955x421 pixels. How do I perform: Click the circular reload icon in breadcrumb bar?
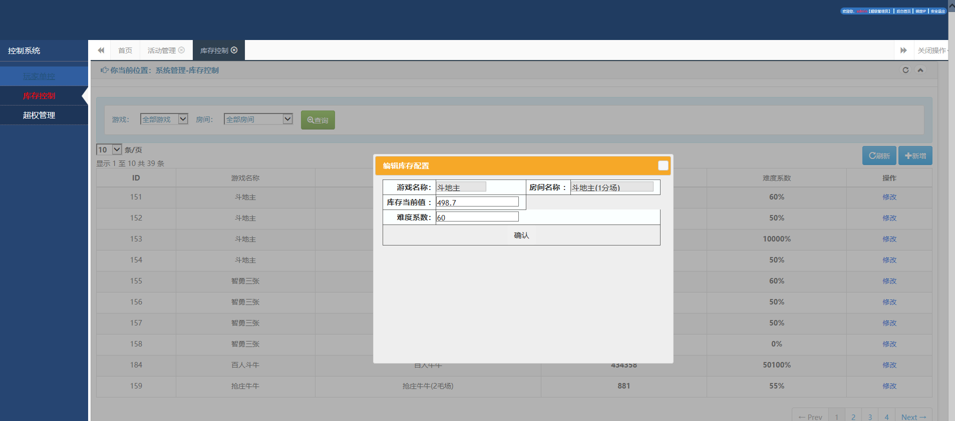point(905,70)
